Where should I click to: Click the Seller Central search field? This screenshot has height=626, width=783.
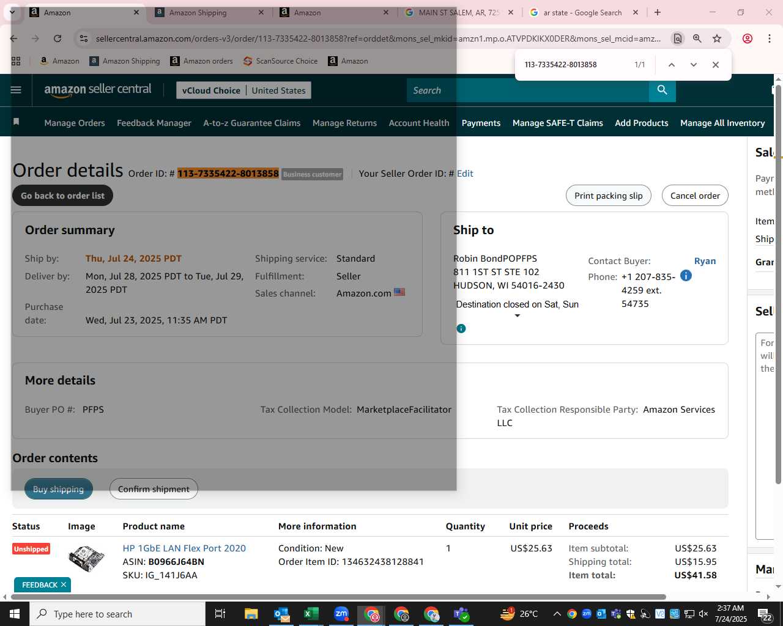click(528, 90)
